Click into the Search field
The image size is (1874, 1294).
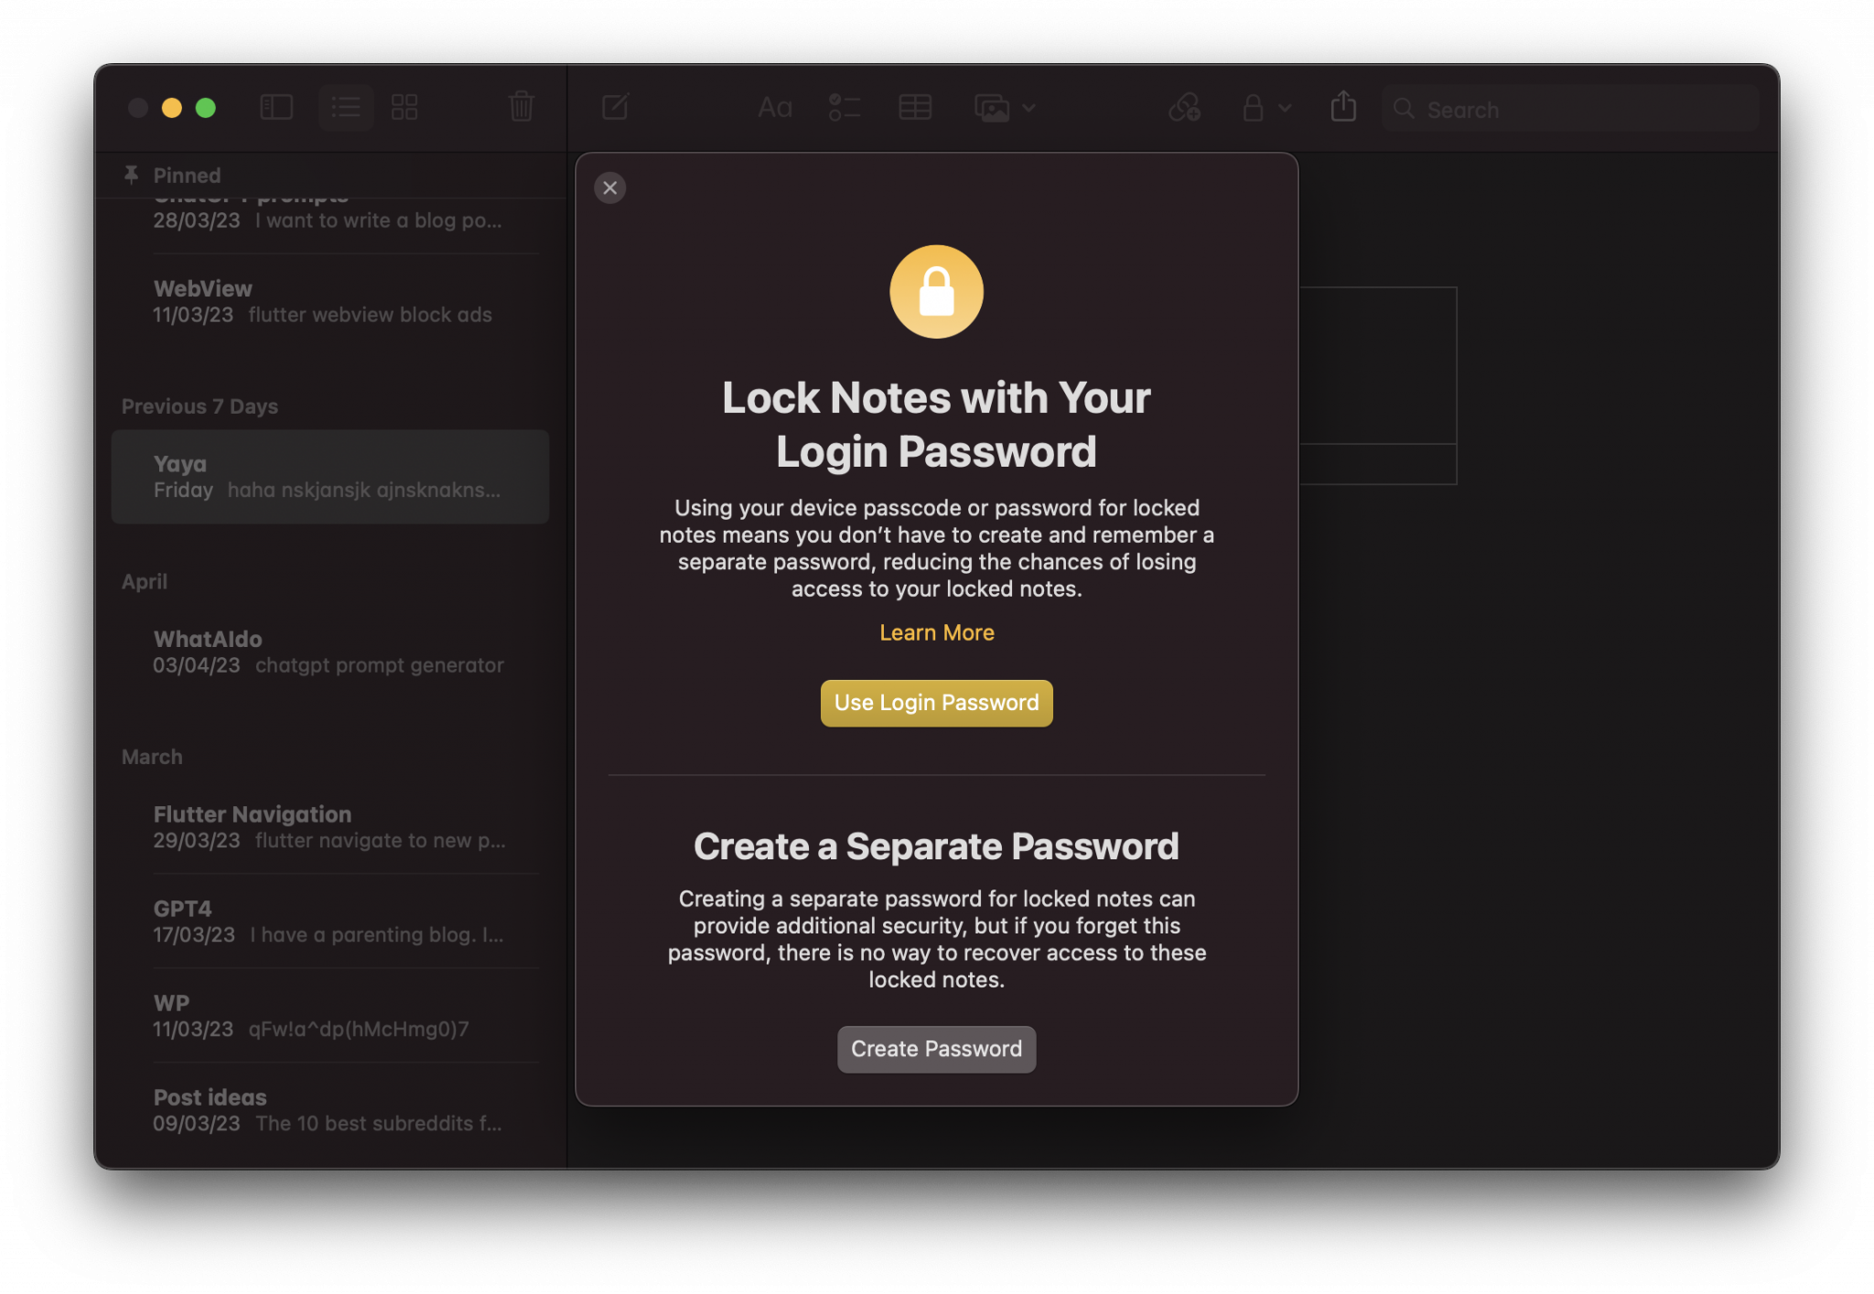click(x=1570, y=109)
